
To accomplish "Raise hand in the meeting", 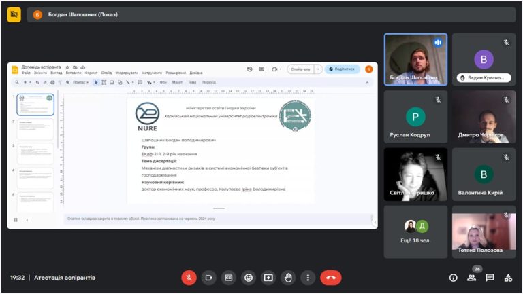I will pos(288,278).
